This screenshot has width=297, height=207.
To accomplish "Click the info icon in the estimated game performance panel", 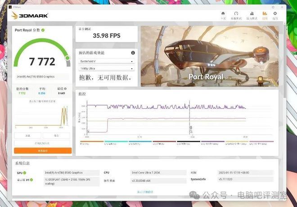I will click(x=133, y=53).
